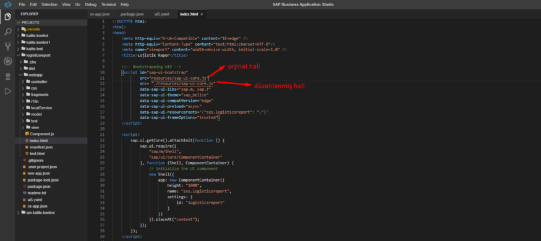The image size is (541, 241).
Task: Open the Explorer view in activity bar
Action: click(7, 17)
